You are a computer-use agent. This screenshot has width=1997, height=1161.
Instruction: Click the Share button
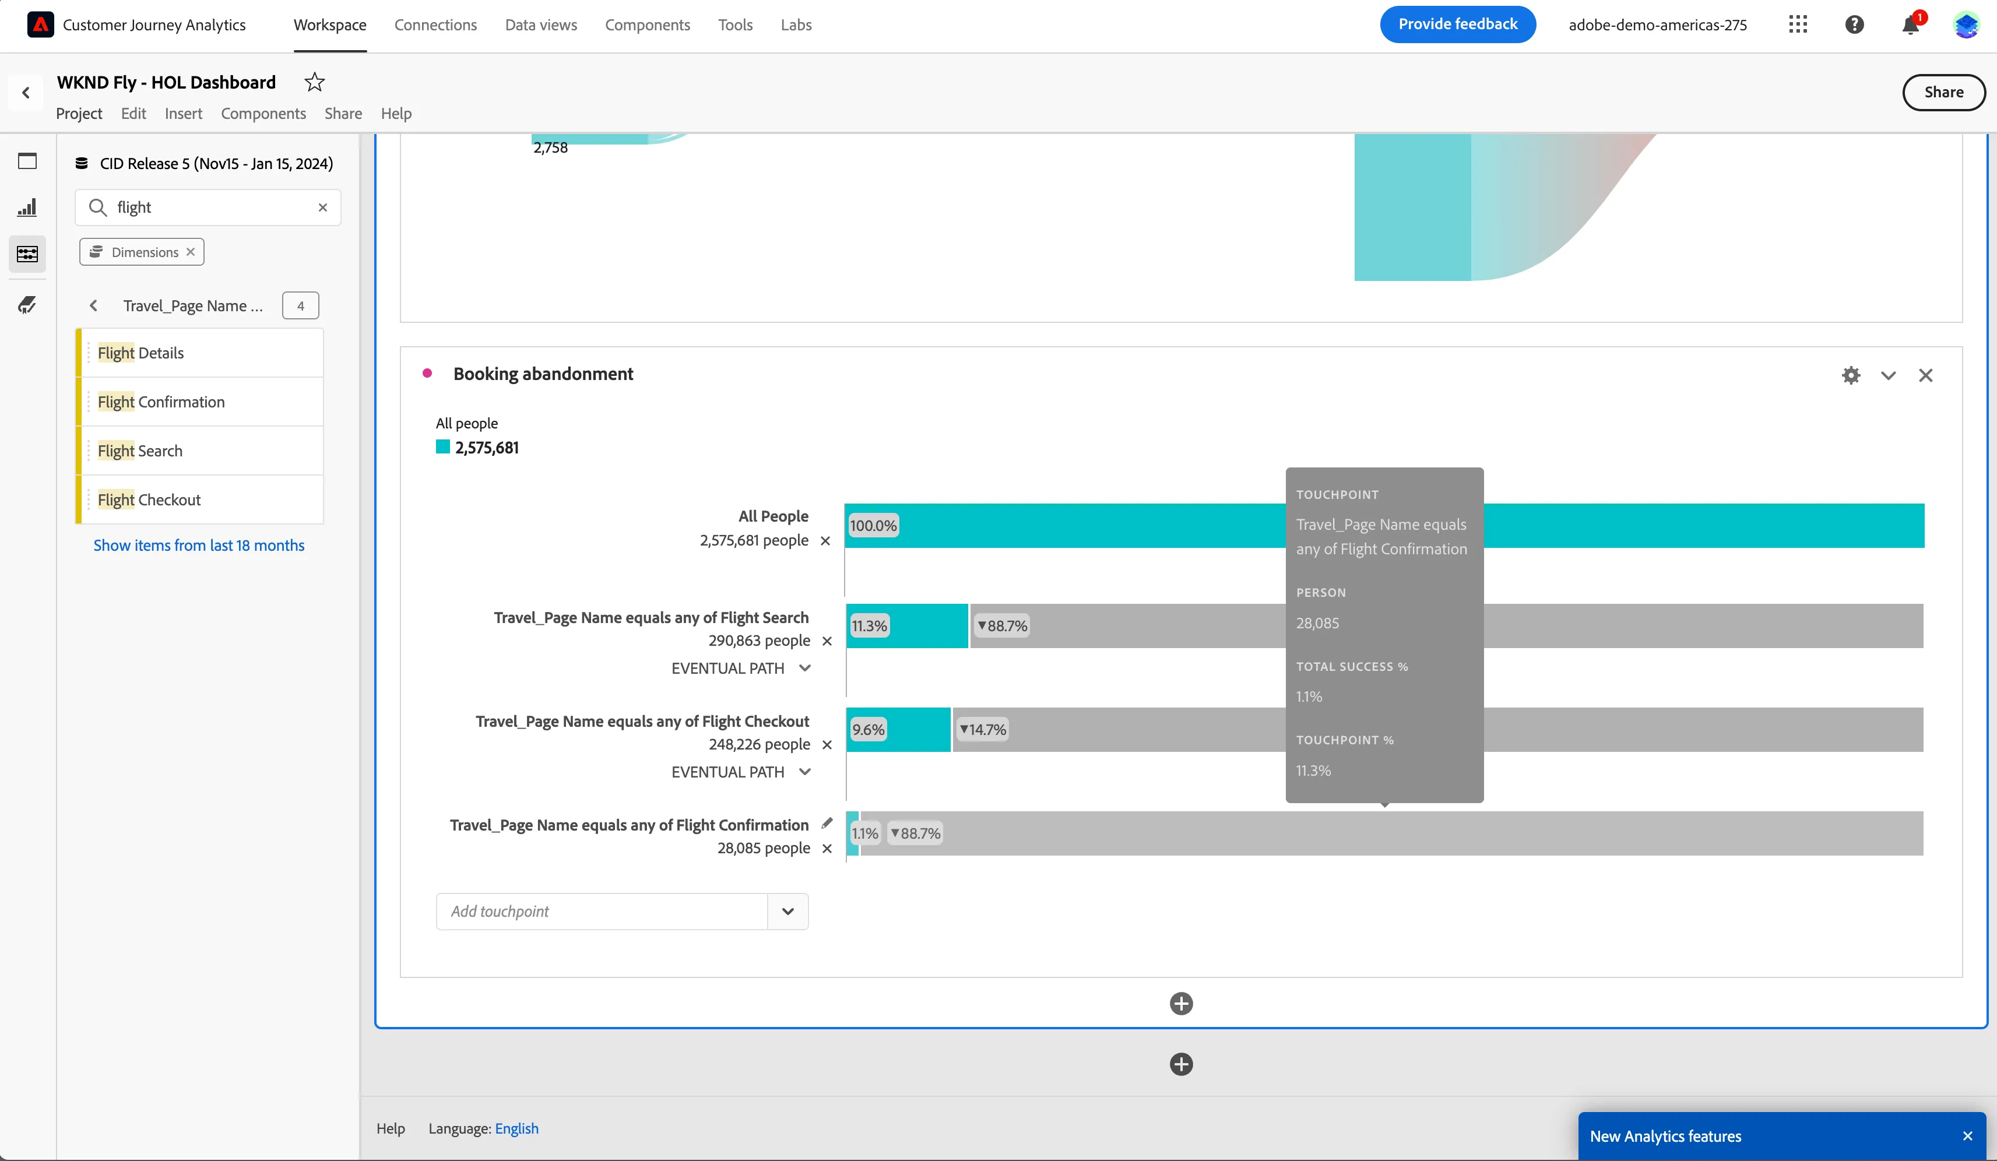coord(1944,92)
